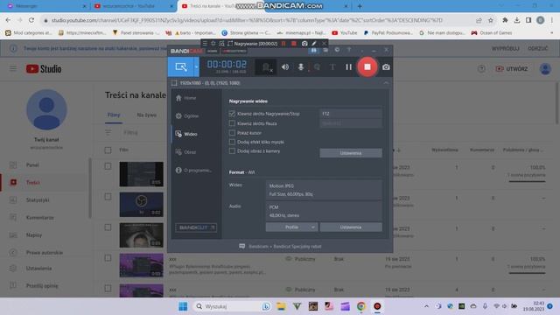Select the screen recording mode icon in Bandicam
560x315 pixels.
181,66
